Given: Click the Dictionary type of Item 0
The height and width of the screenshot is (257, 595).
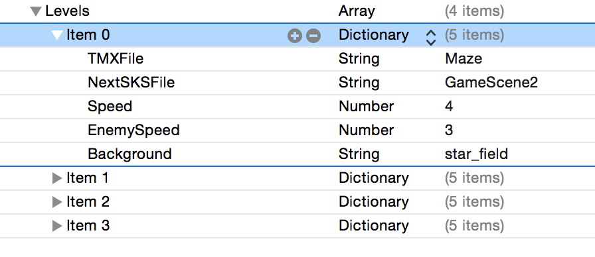Looking at the screenshot, I should (x=374, y=36).
